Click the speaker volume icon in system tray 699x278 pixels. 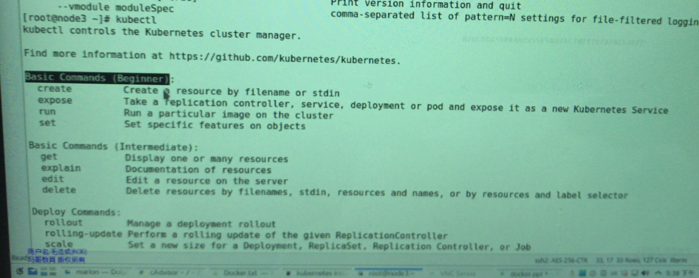tap(646, 273)
